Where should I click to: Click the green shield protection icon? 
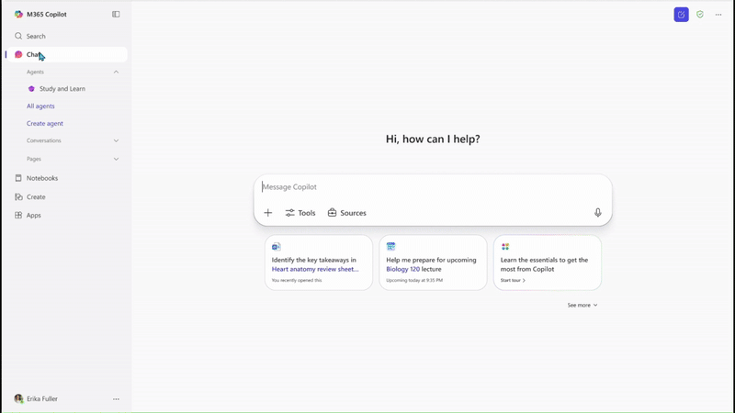pos(700,15)
